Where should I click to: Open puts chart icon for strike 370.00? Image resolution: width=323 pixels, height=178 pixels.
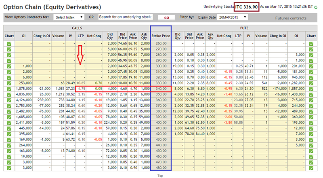[311, 106]
